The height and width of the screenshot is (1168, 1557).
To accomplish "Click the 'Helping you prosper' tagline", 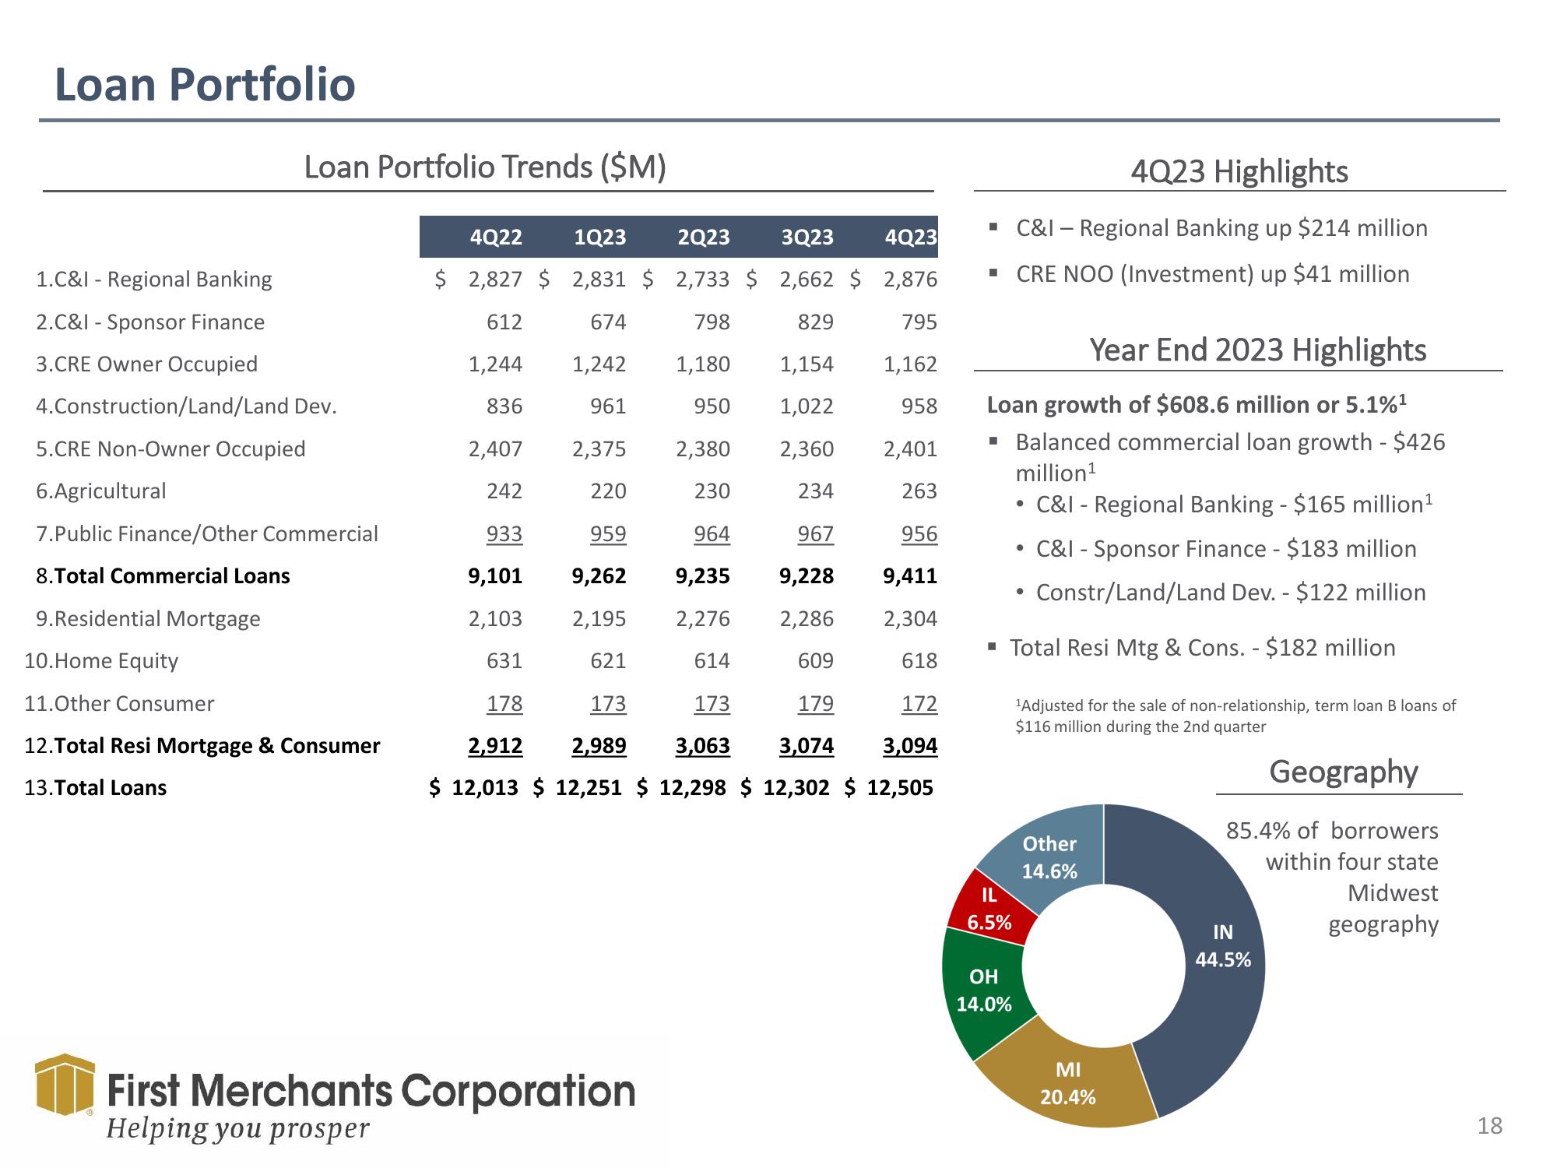I will coord(237,1128).
